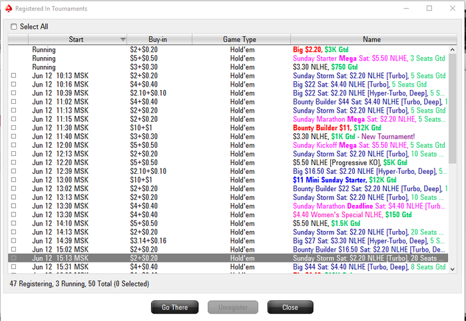Viewport: 466px width, 321px height.
Task: Click the Unregister button
Action: tap(233, 307)
